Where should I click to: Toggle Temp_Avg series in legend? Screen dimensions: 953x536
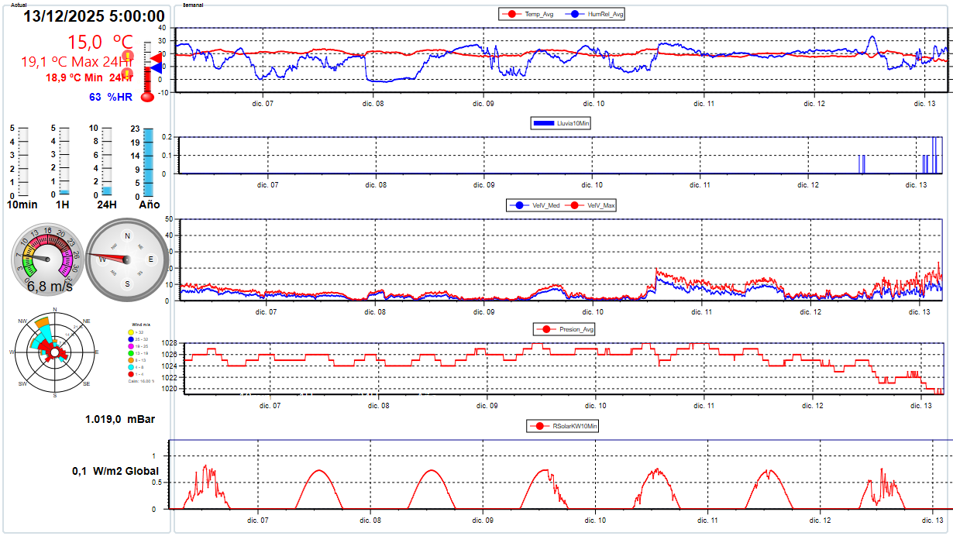point(528,14)
